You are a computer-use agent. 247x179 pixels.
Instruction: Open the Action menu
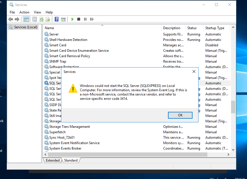pos(24,12)
